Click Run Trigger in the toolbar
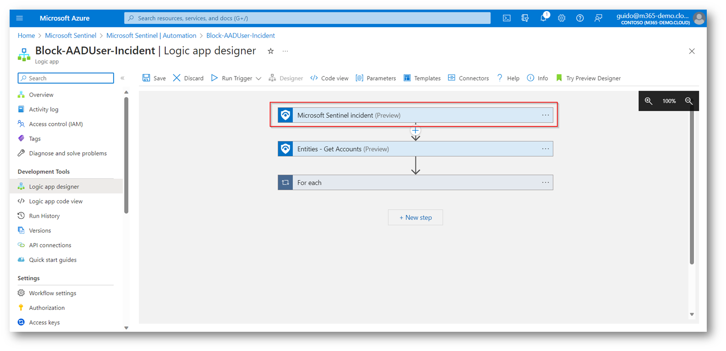This screenshot has height=351, width=726. 231,78
